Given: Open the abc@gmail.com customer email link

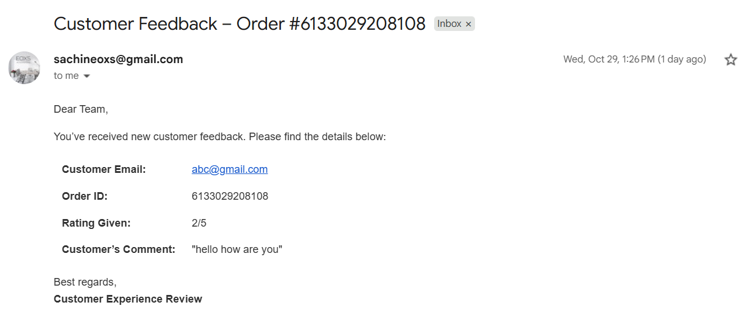Looking at the screenshot, I should 230,169.
